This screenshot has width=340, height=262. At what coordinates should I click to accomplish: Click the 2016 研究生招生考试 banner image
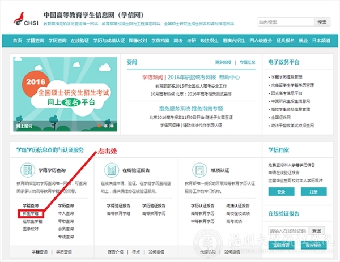tap(65, 94)
